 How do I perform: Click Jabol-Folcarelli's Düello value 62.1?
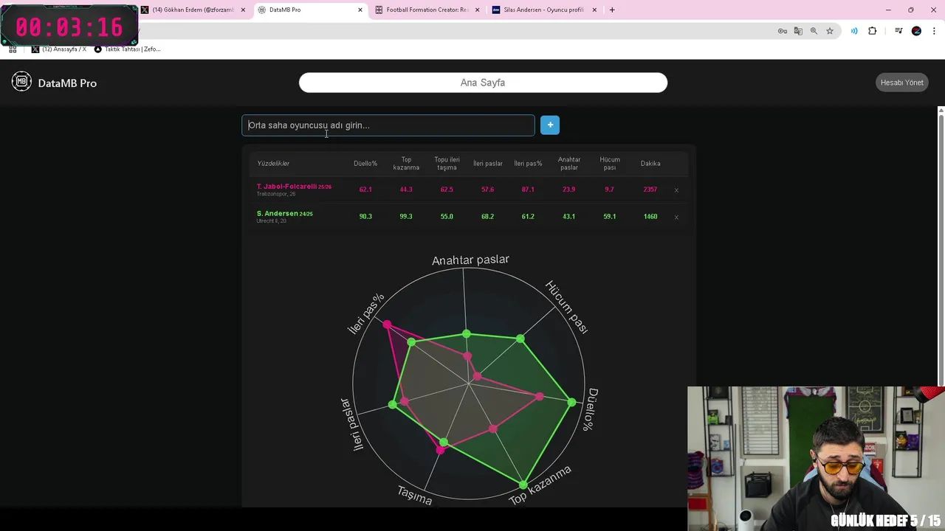point(365,190)
